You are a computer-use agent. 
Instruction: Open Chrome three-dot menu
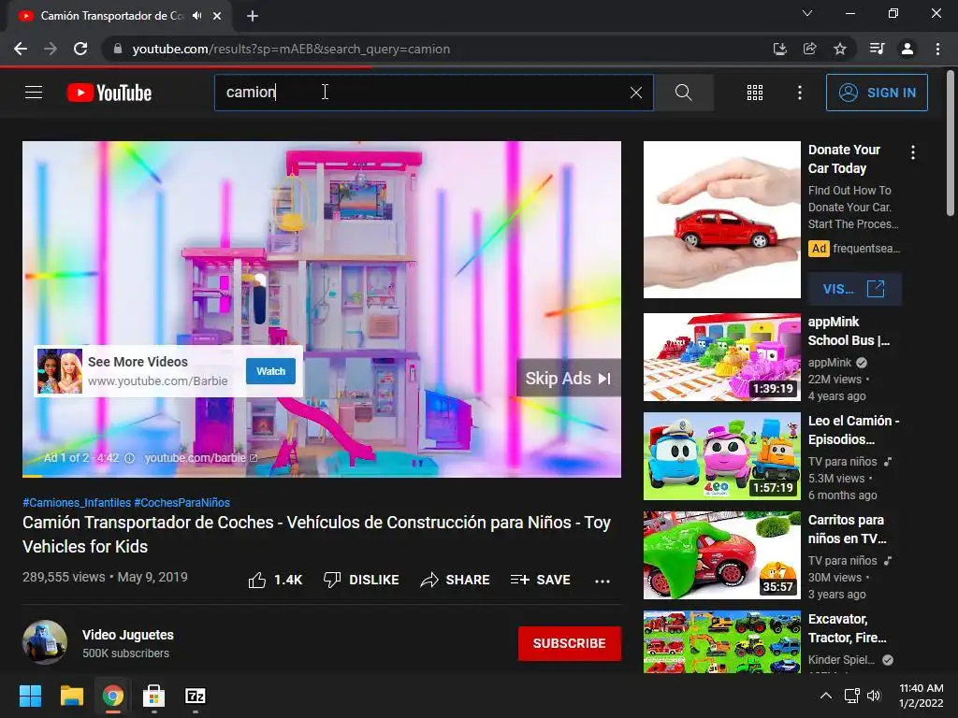point(937,49)
